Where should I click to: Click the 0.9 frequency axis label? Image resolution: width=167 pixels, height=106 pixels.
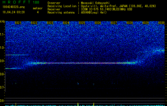pyautogui.click(x=2, y=61)
